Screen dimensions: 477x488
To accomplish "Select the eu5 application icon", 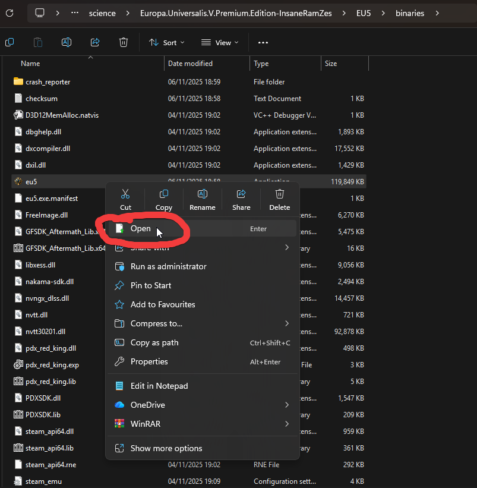I will click(18, 181).
